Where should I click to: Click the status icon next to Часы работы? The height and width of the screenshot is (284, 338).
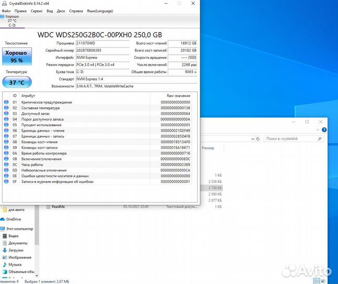coord(6,165)
